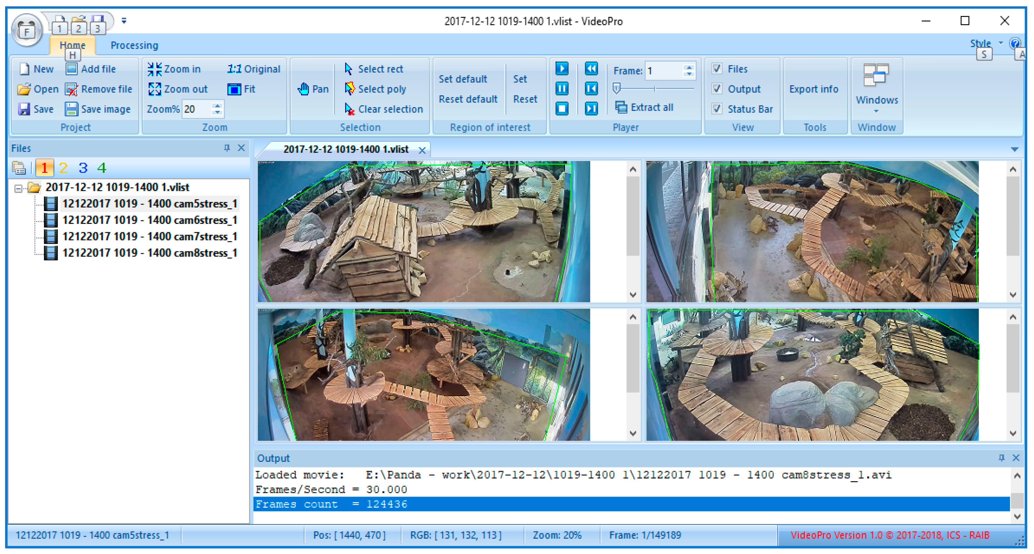Click the Fit zoom icon
The image size is (1034, 554).
[234, 89]
